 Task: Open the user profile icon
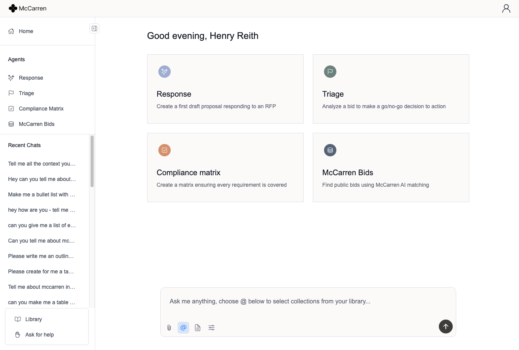click(506, 8)
